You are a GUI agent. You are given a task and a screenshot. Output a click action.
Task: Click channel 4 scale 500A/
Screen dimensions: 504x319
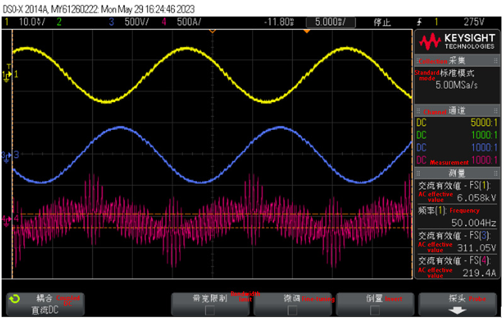coord(189,22)
